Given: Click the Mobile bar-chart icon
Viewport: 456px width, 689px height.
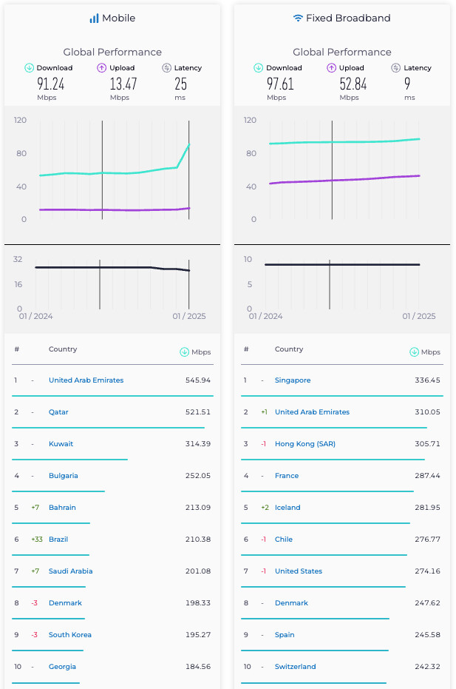Looking at the screenshot, I should pyautogui.click(x=94, y=18).
